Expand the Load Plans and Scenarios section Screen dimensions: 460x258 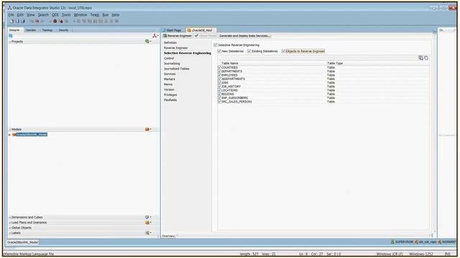[x=9, y=223]
